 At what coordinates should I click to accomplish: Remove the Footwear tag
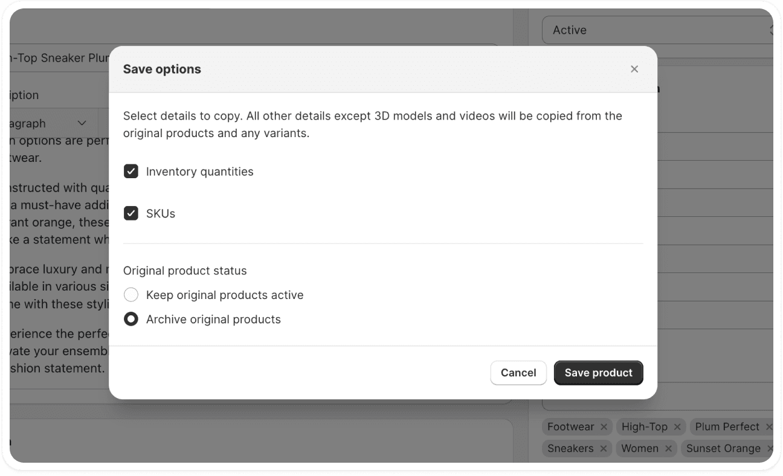click(x=605, y=426)
